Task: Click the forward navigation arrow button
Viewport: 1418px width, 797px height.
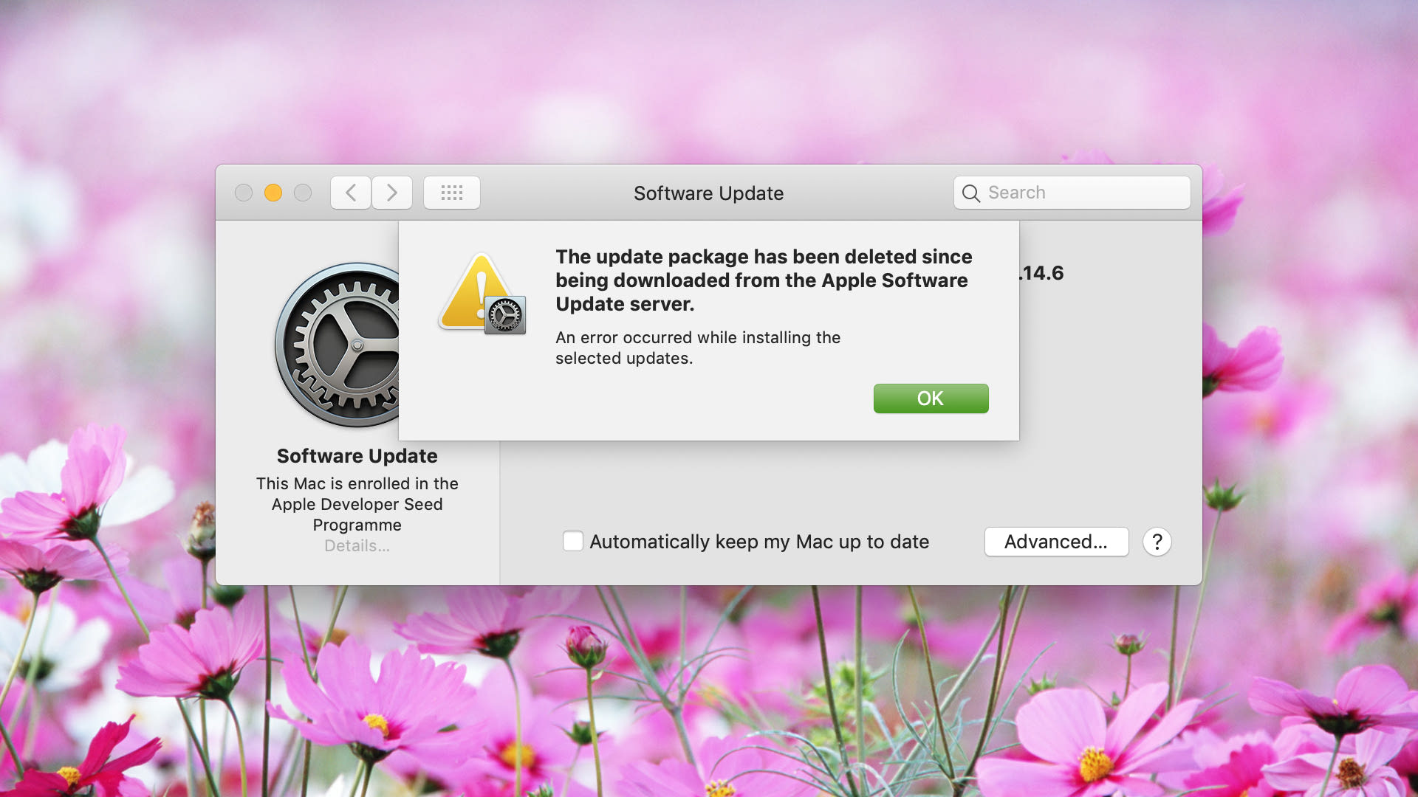Action: (391, 193)
